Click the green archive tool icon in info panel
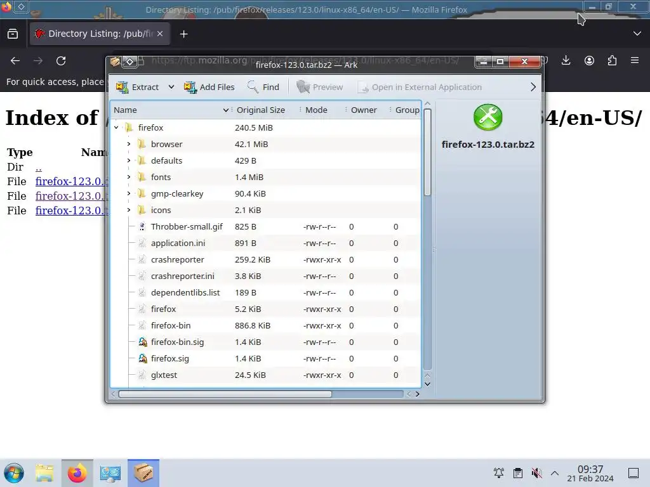This screenshot has height=487, width=650. [x=488, y=117]
